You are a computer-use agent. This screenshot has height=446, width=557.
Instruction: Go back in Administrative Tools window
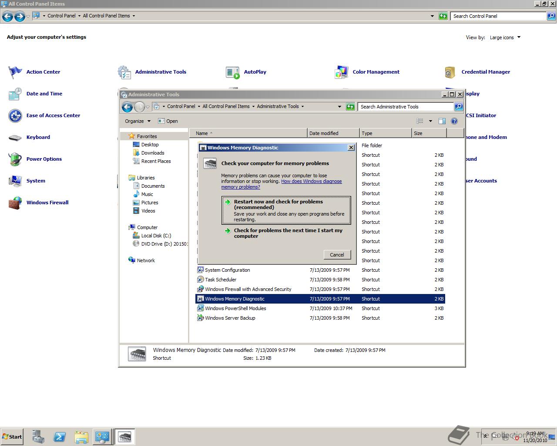[127, 107]
